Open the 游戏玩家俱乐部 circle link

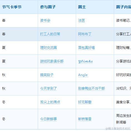click(52, 61)
